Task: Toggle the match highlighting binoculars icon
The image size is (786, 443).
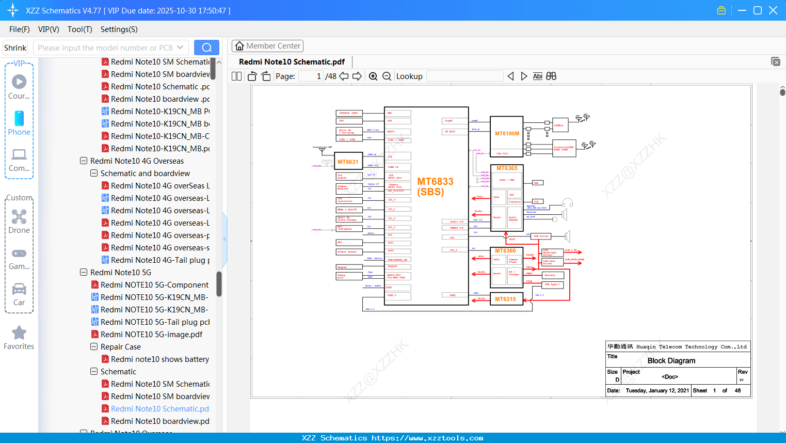Action: point(550,76)
